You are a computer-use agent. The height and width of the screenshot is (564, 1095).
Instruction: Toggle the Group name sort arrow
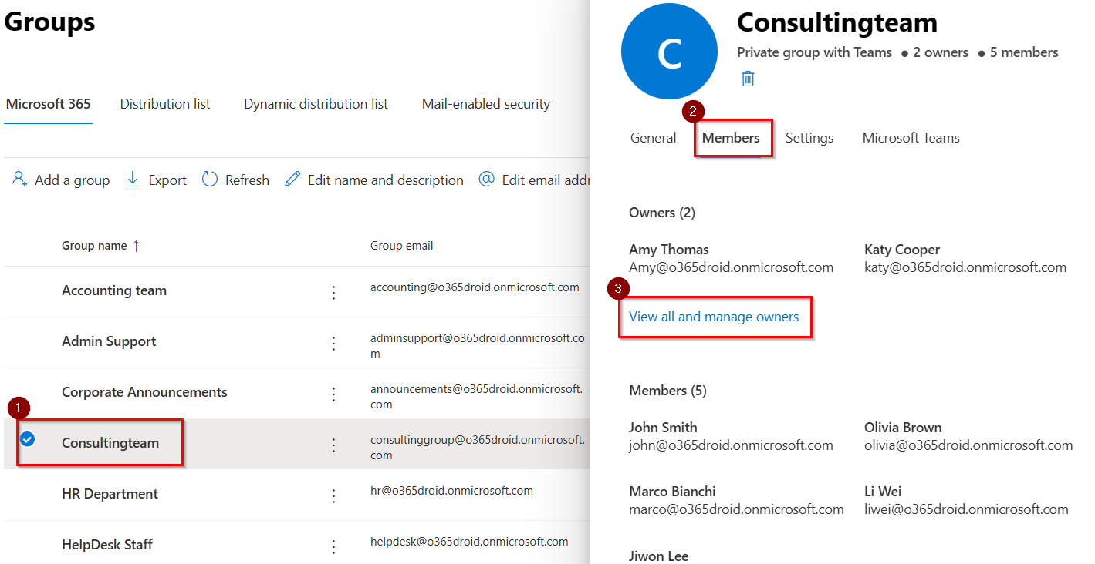coord(137,245)
